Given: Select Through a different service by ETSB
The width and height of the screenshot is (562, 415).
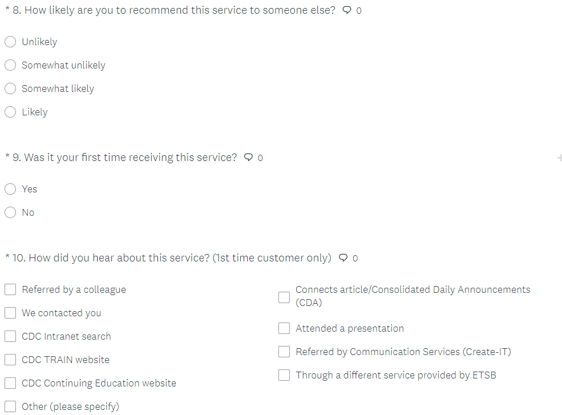Looking at the screenshot, I should point(284,375).
